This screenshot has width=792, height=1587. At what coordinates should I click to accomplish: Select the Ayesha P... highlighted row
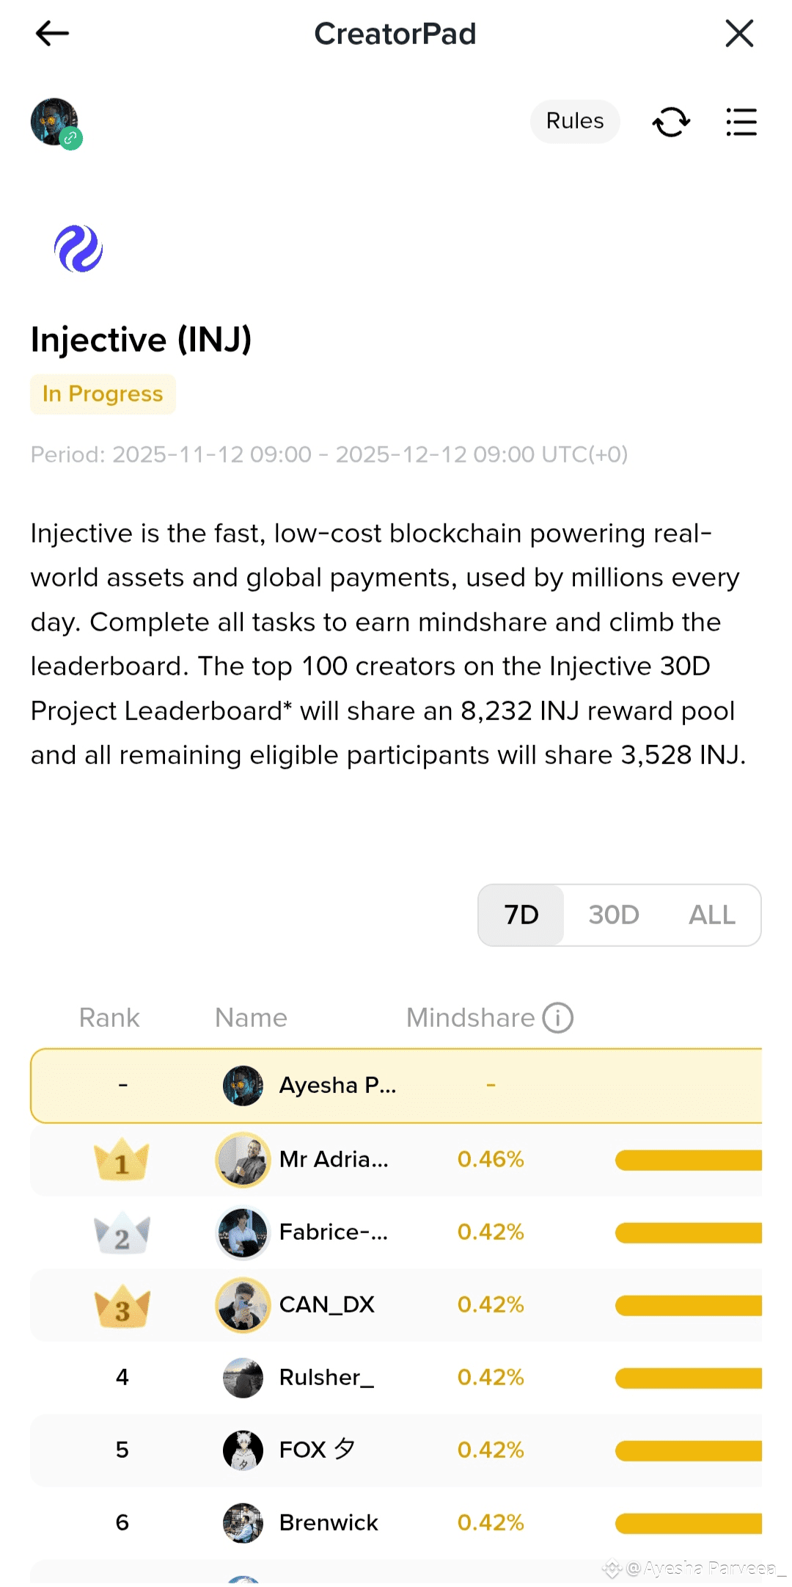[396, 1086]
